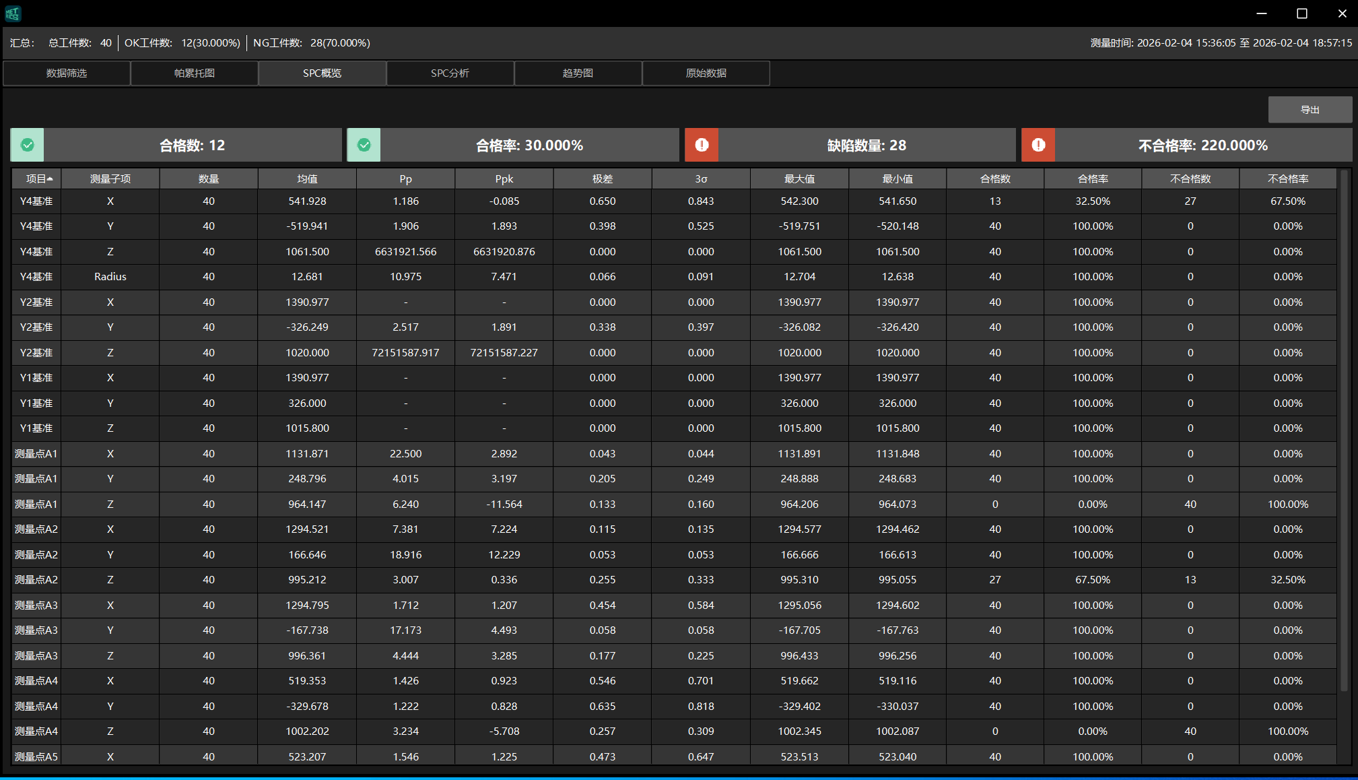Click the vertical scrollbar of the table
This screenshot has height=780, width=1358.
click(1344, 431)
